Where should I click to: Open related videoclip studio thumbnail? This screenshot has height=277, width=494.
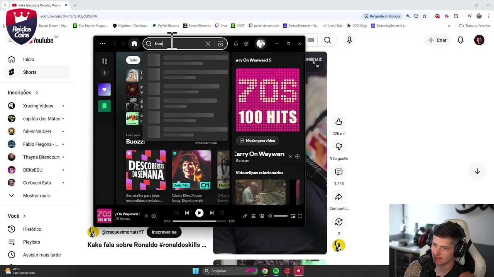click(261, 192)
